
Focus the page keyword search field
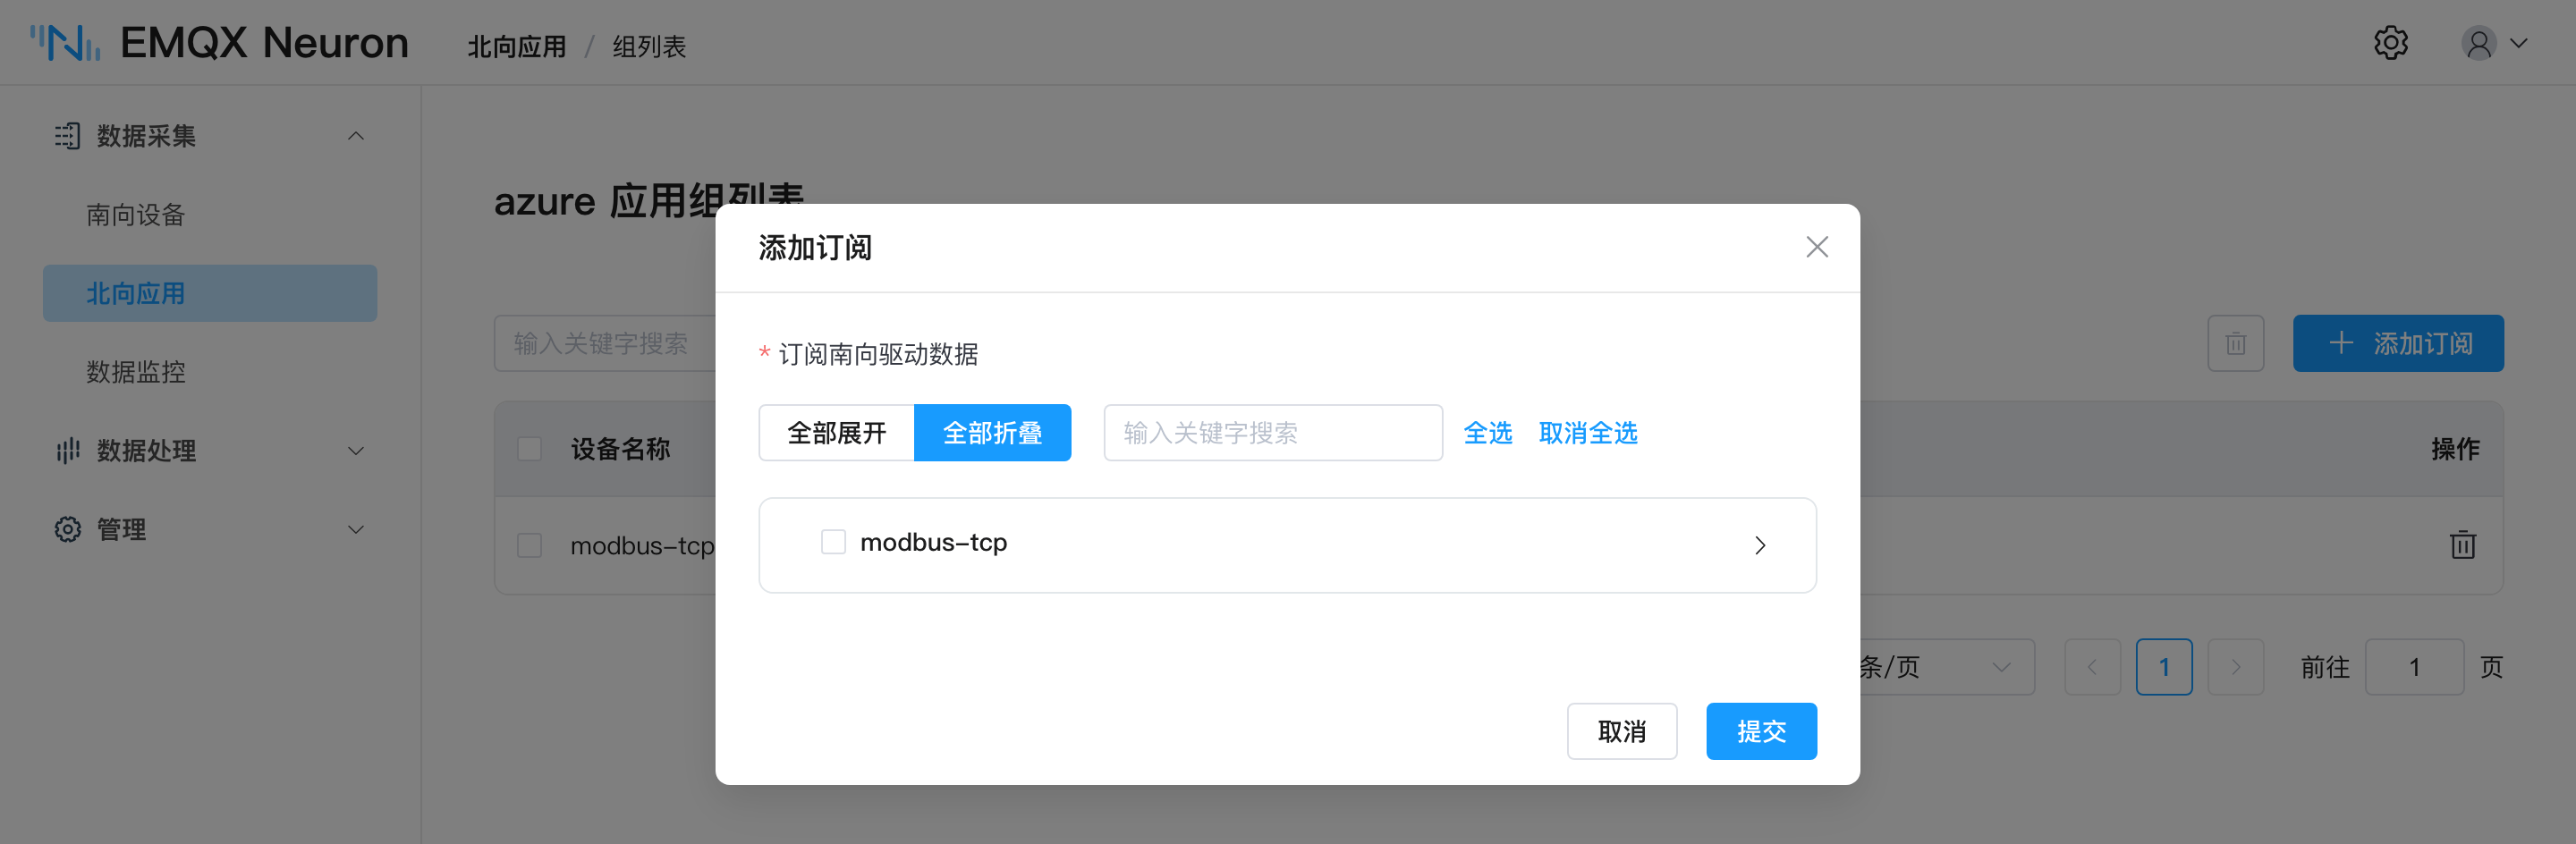[x=605, y=343]
